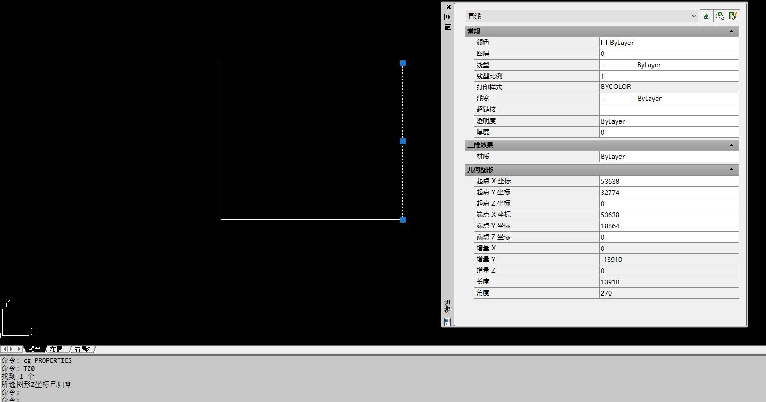Screen dimensions: 766x402
Task: Collapse the 三维效果 section
Action: [731, 145]
